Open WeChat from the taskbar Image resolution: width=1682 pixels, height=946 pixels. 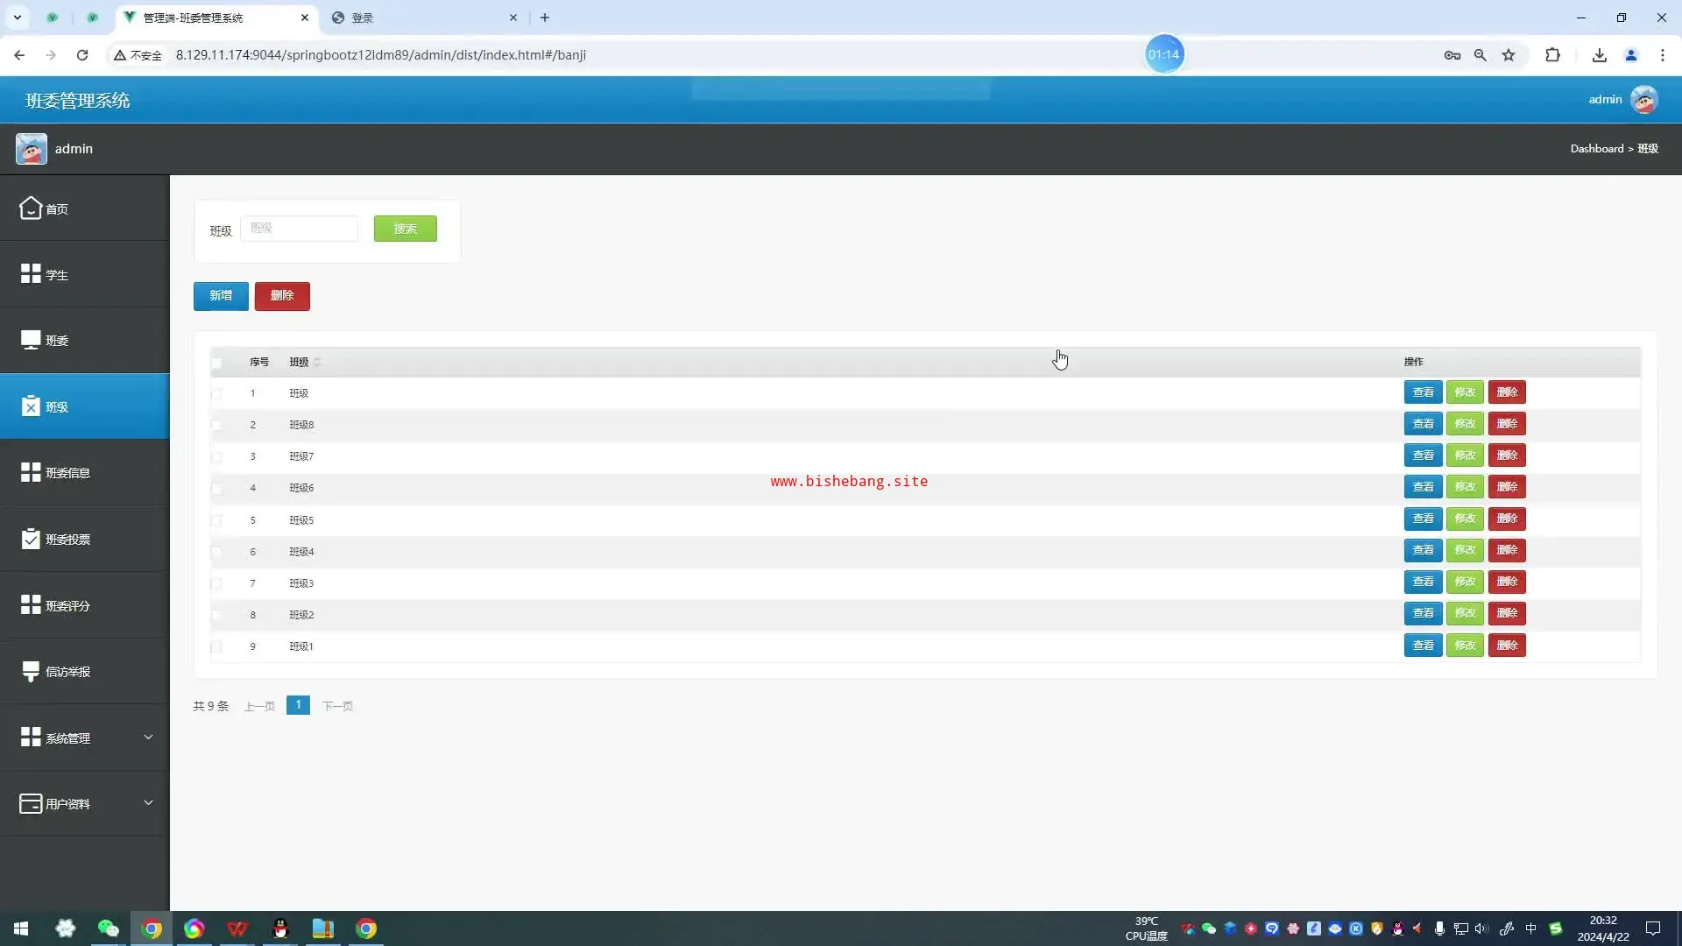(108, 928)
